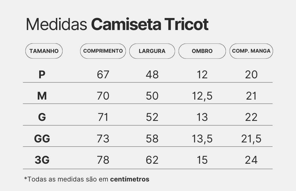Select comp. manga value 22 for G
Screen dimensions: 296x191
[x=251, y=117]
